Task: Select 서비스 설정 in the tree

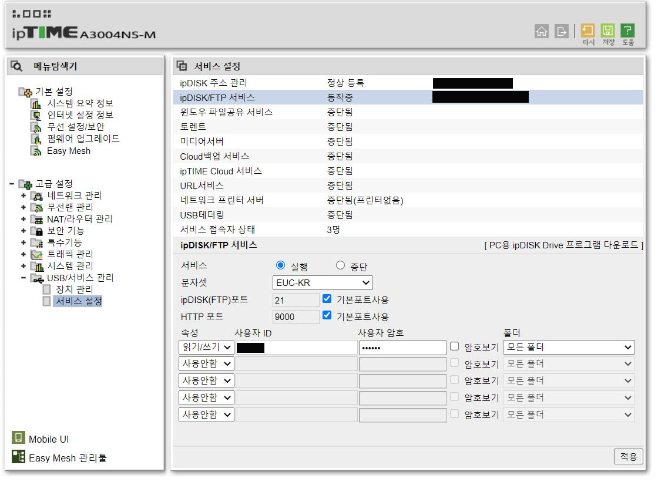Action: [79, 301]
